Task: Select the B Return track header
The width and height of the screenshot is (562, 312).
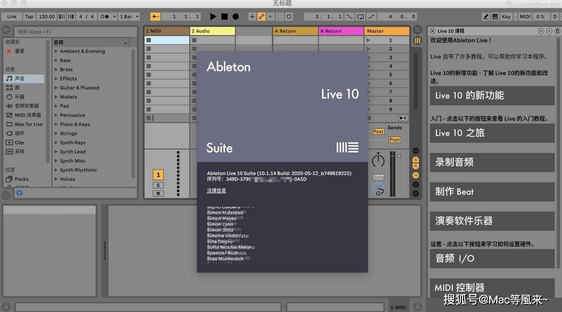Action: click(x=341, y=31)
